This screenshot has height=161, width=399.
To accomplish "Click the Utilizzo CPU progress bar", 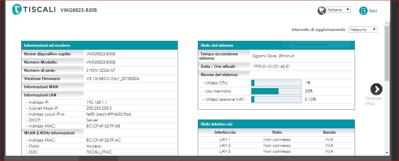I will pos(276,83).
